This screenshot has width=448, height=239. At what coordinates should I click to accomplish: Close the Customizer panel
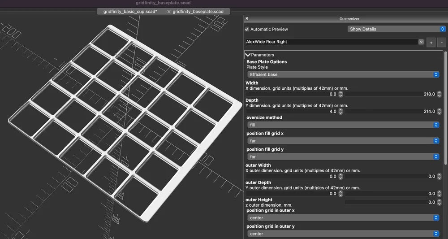tap(247, 18)
